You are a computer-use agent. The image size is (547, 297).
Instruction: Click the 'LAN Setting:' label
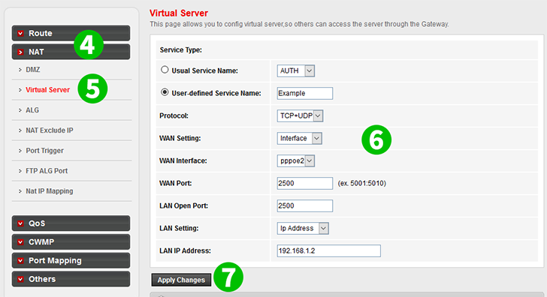point(179,229)
